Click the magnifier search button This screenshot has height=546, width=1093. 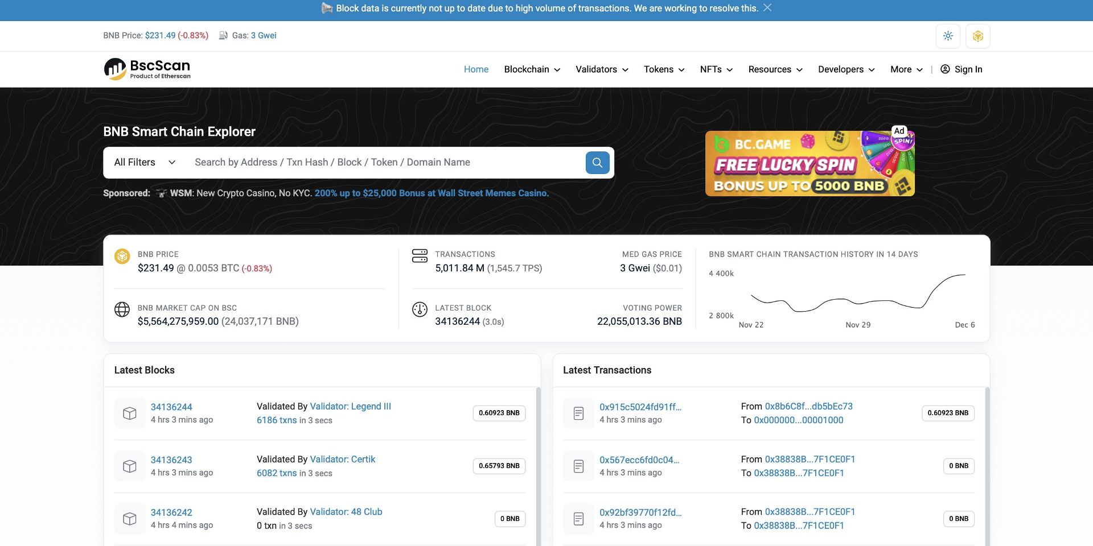(x=597, y=163)
